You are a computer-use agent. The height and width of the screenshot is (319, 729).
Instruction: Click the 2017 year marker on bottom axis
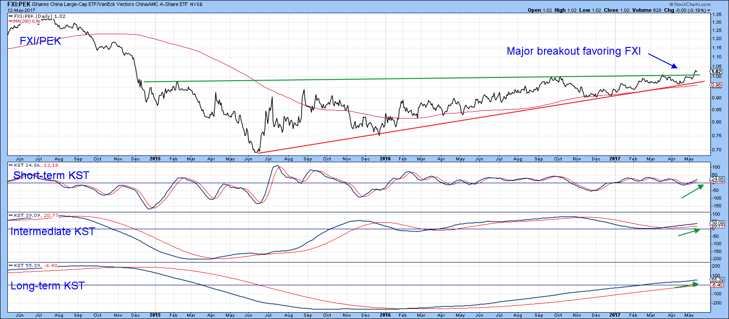[614, 315]
